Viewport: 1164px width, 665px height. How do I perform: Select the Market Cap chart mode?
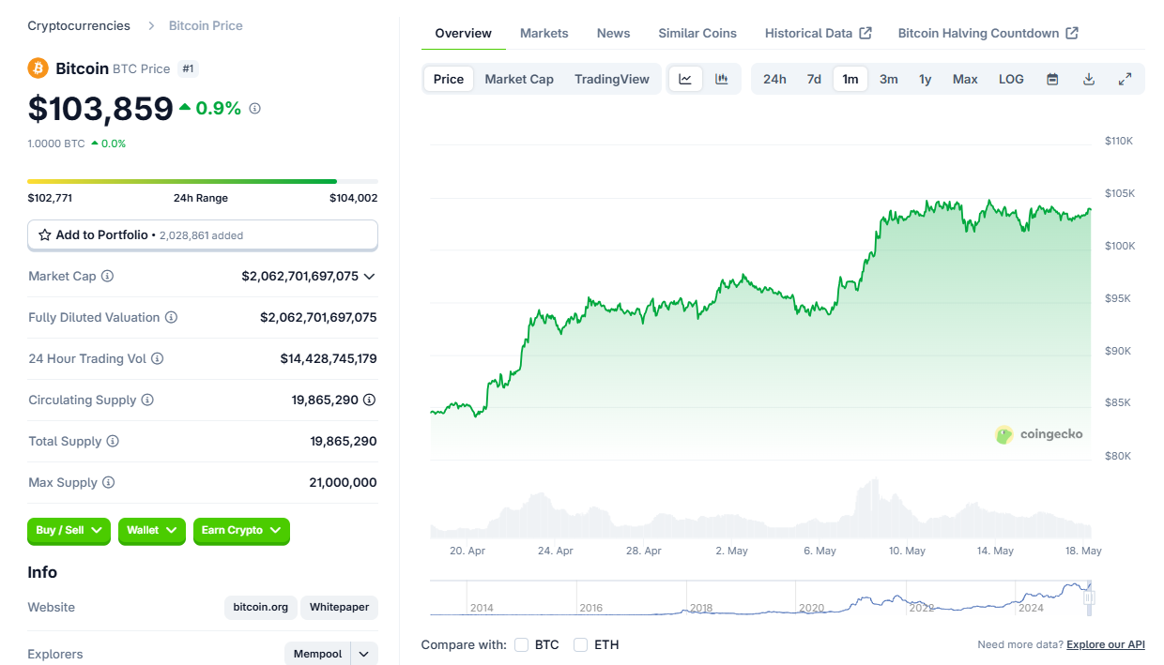coord(519,80)
